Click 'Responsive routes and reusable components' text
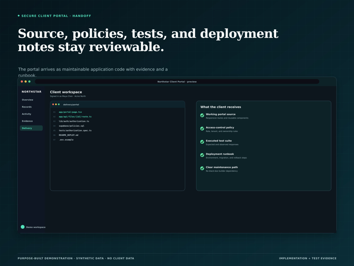354x266 pixels. click(227, 118)
